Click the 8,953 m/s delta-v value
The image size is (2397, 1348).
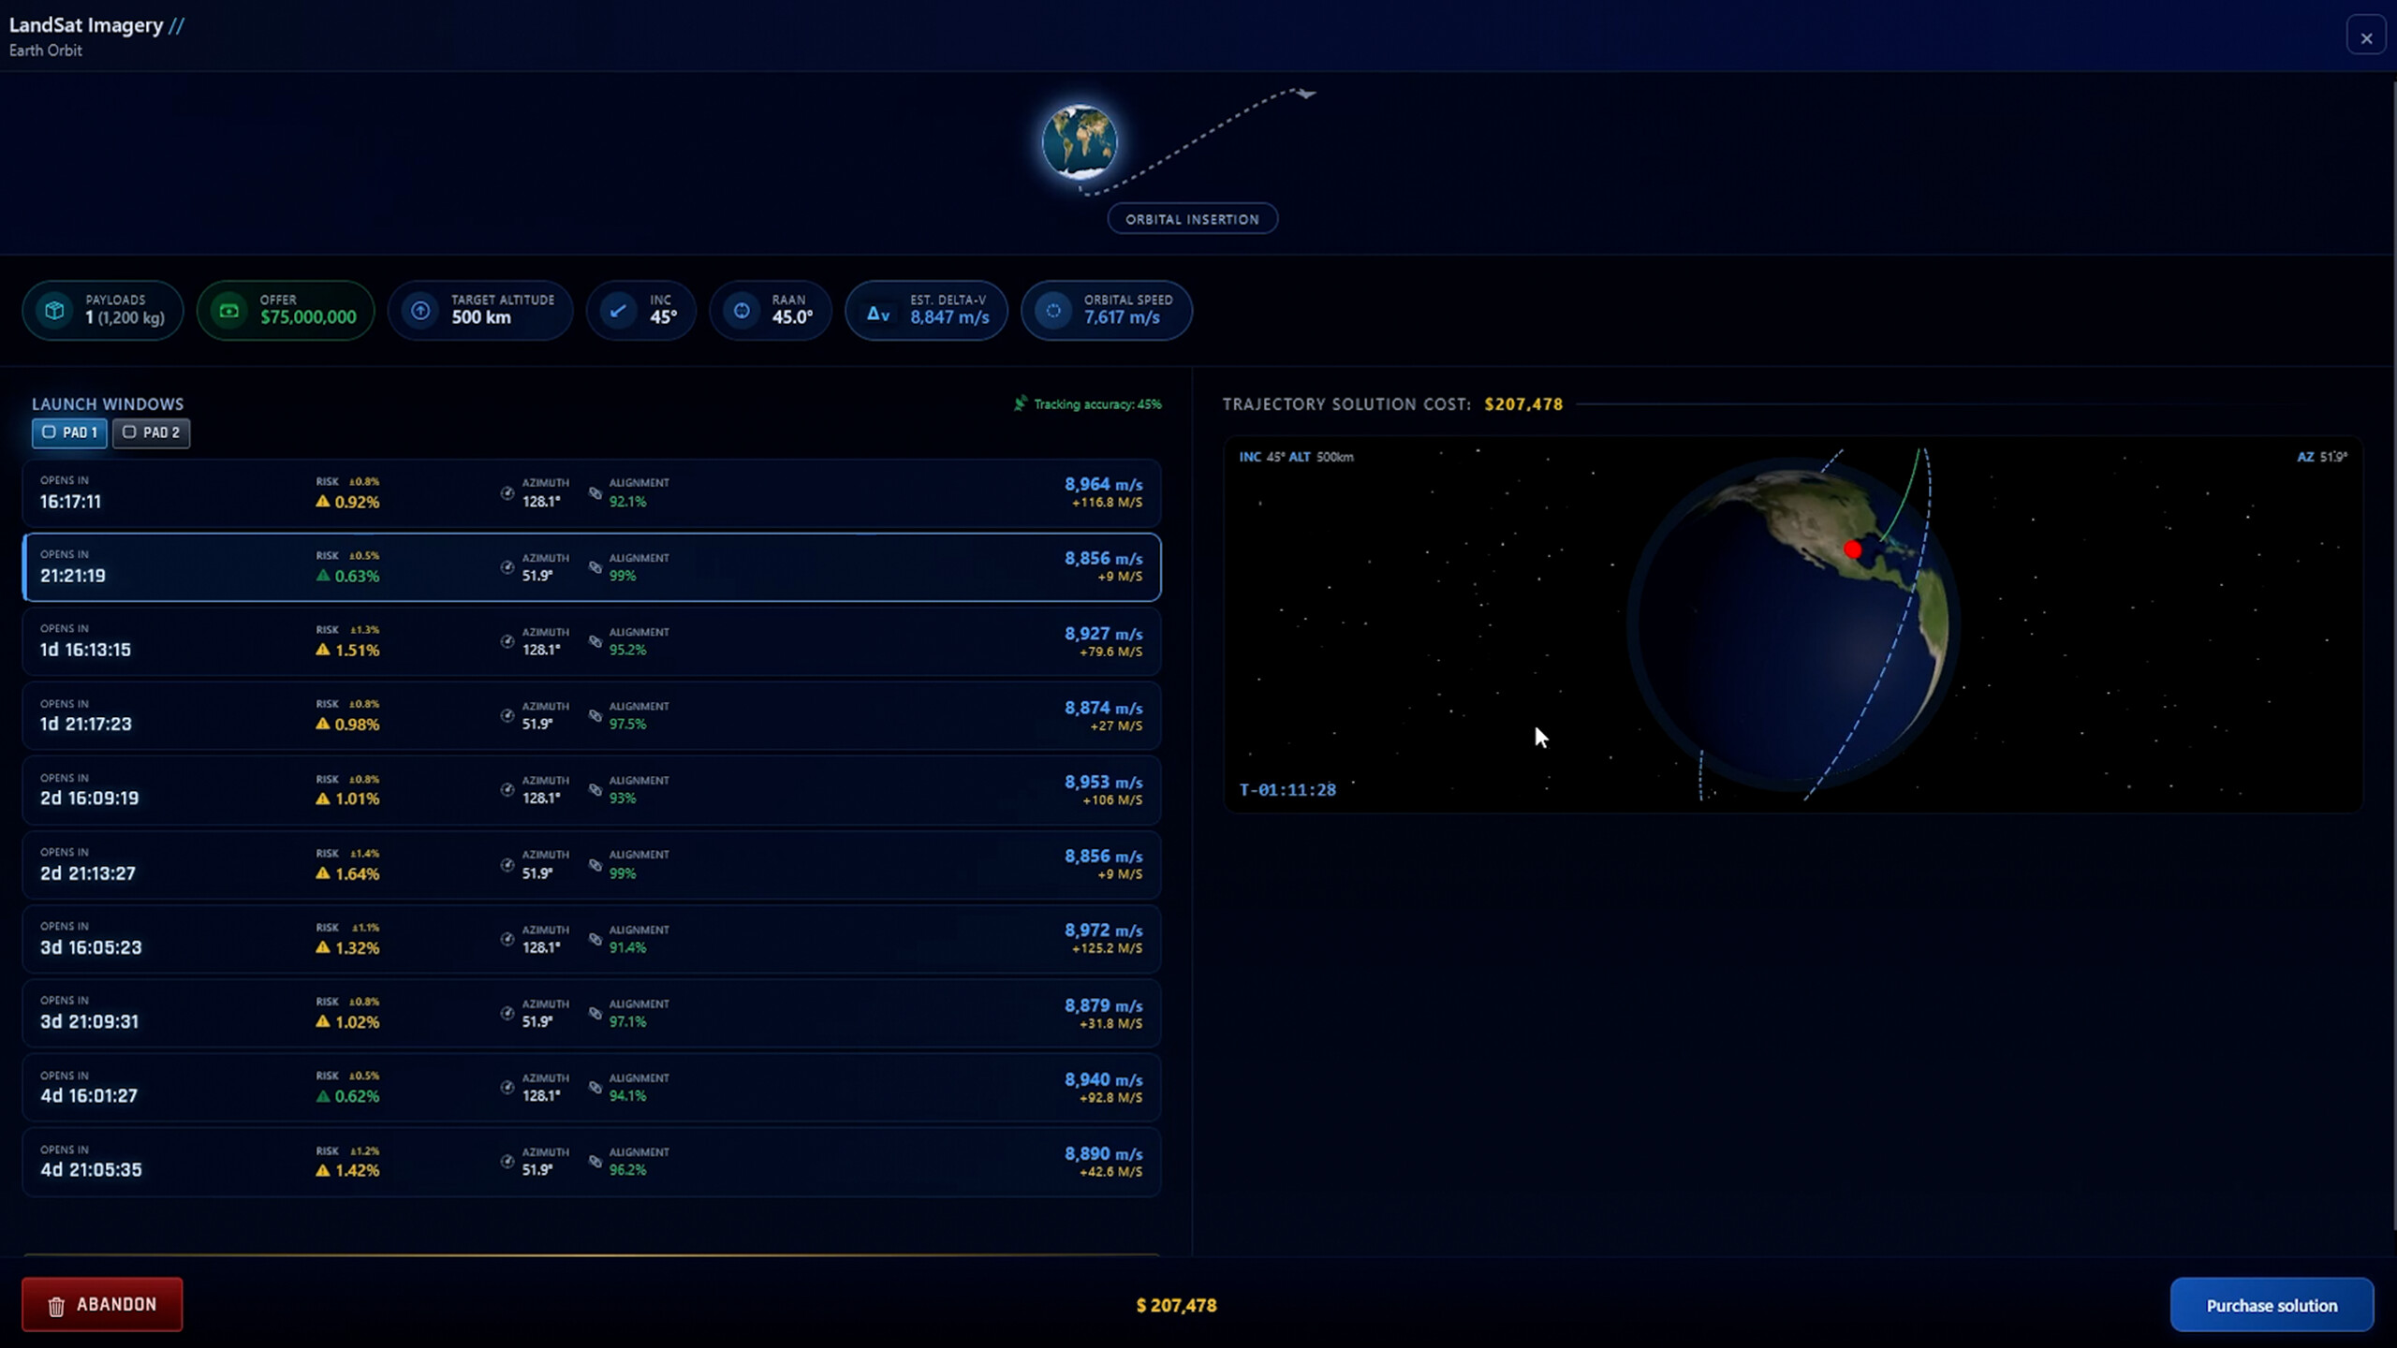pyautogui.click(x=1103, y=782)
